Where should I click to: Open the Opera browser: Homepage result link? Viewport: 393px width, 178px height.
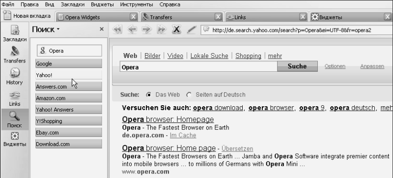(168, 119)
